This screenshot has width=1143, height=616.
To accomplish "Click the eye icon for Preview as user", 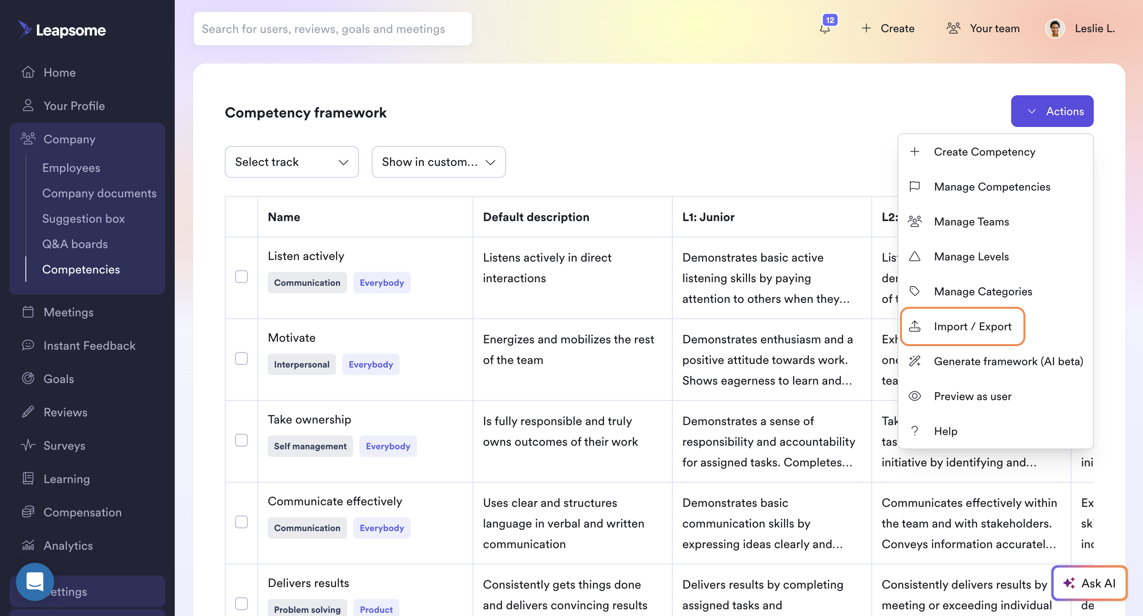I will (915, 396).
